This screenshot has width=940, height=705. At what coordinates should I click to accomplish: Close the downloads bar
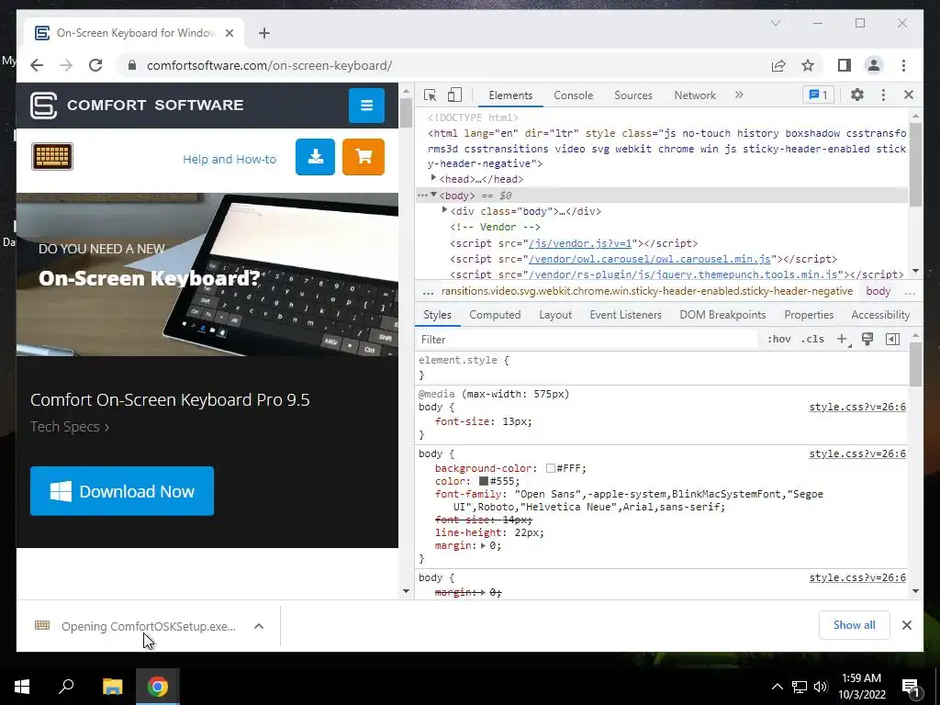coord(906,625)
